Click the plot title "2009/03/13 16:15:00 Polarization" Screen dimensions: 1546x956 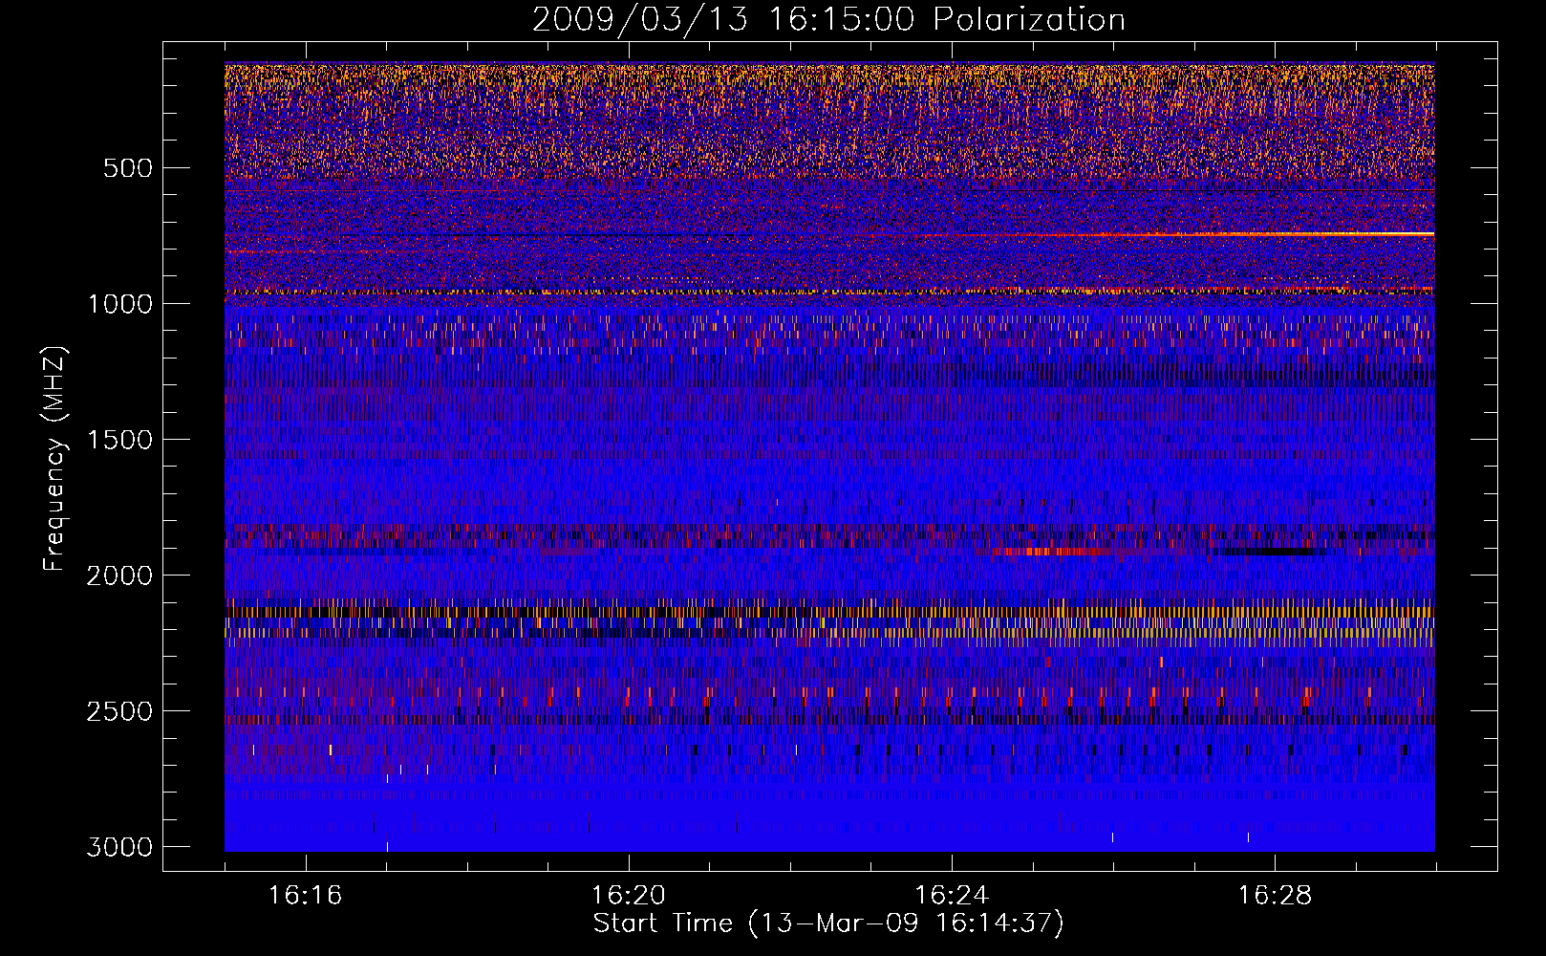point(828,19)
